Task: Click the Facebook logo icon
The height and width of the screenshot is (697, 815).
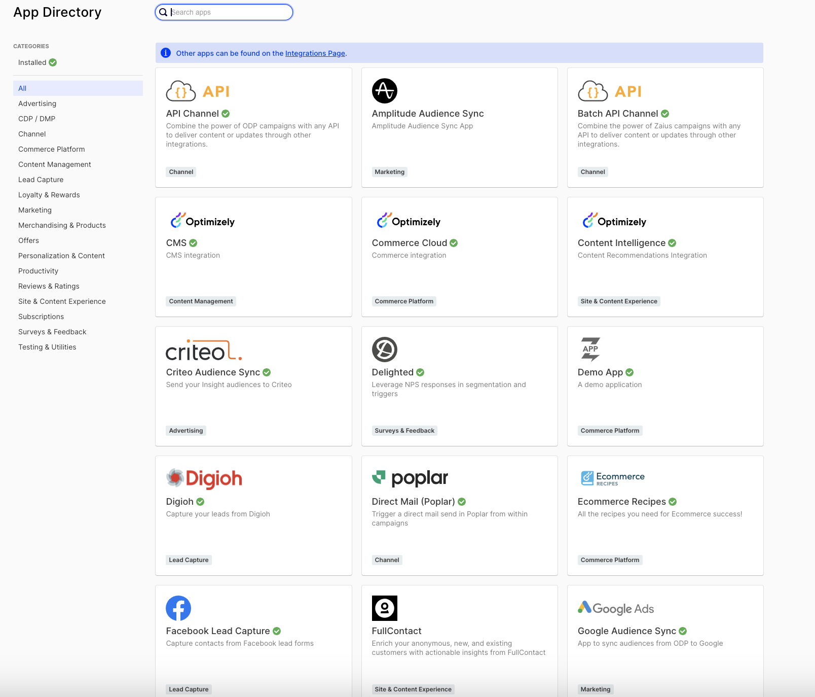Action: tap(178, 608)
